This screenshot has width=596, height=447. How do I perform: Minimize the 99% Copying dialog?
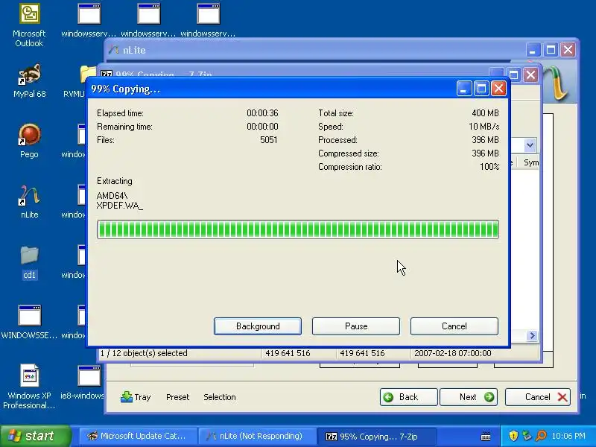463,89
